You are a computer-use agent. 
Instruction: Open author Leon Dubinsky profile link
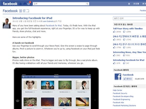point(48,21)
